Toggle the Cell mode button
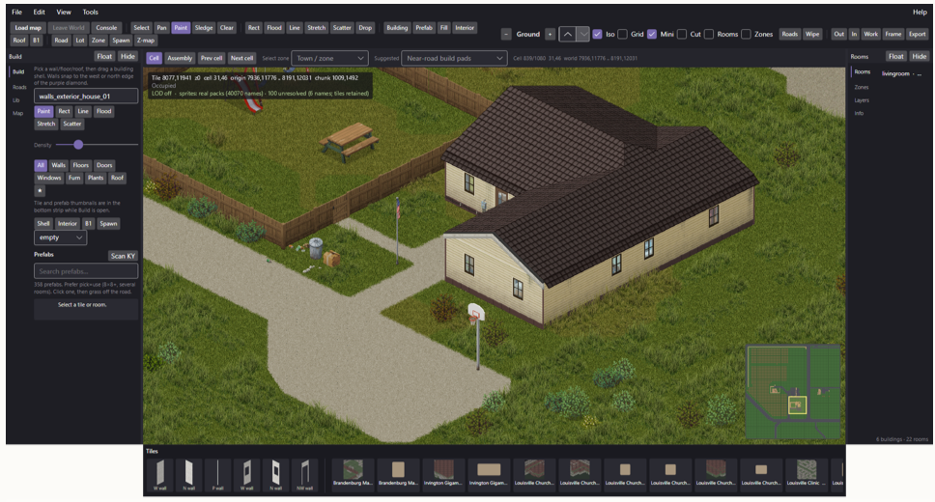Screen dimensions: 935x502 click(154, 58)
